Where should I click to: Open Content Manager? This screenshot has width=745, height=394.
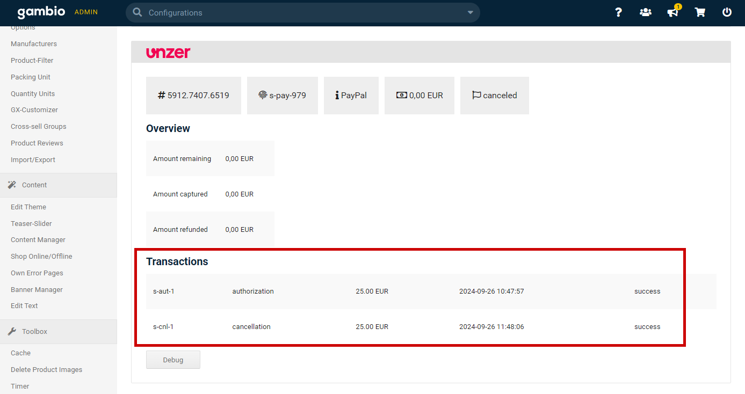(x=38, y=240)
